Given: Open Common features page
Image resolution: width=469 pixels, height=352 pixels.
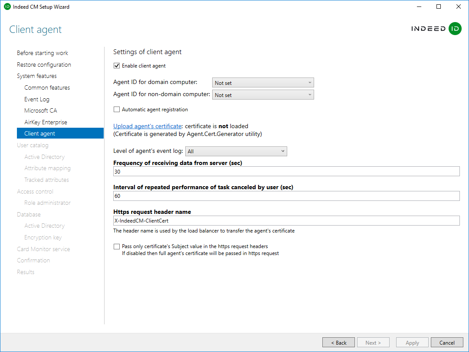Looking at the screenshot, I should point(47,87).
